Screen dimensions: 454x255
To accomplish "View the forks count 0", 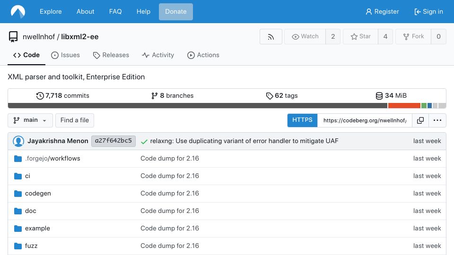I will click(x=439, y=36).
